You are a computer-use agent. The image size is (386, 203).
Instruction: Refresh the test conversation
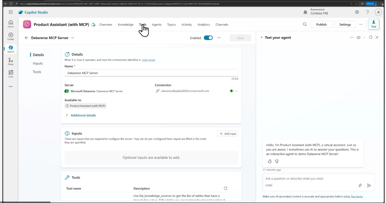(x=371, y=37)
